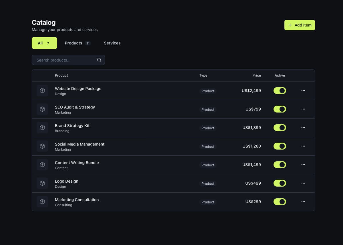Turn off the Logo Design active switch
This screenshot has width=343, height=245.
coord(280,183)
